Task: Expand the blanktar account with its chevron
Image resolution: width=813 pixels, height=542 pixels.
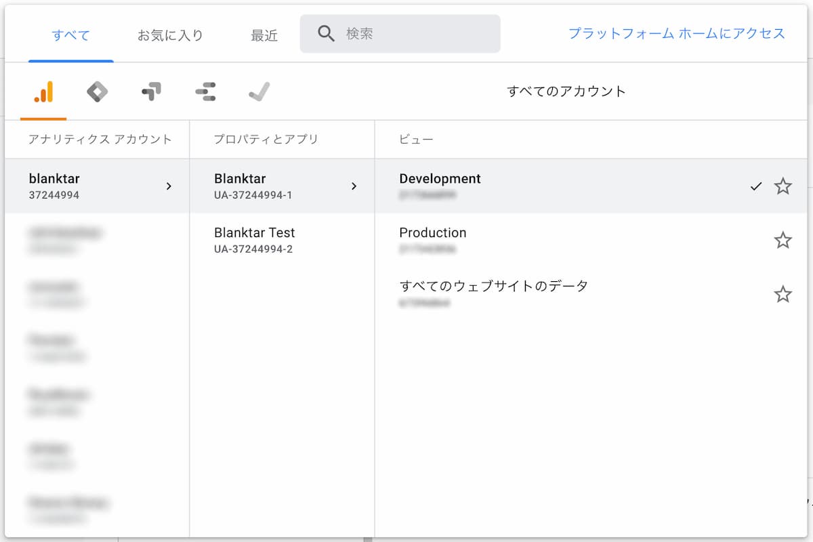Action: [x=169, y=186]
